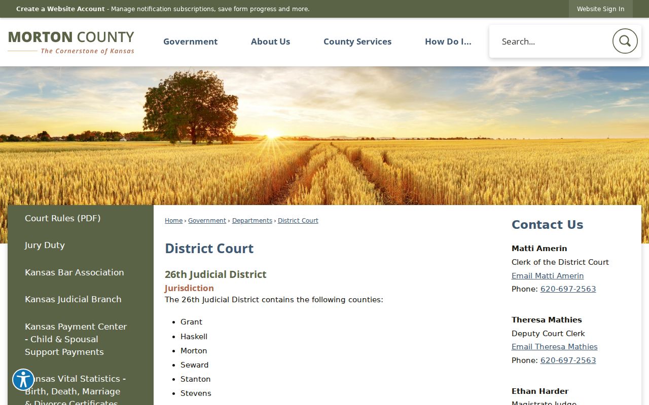Click the Jurisdiction subheading
The height and width of the screenshot is (405, 649).
pyautogui.click(x=189, y=288)
